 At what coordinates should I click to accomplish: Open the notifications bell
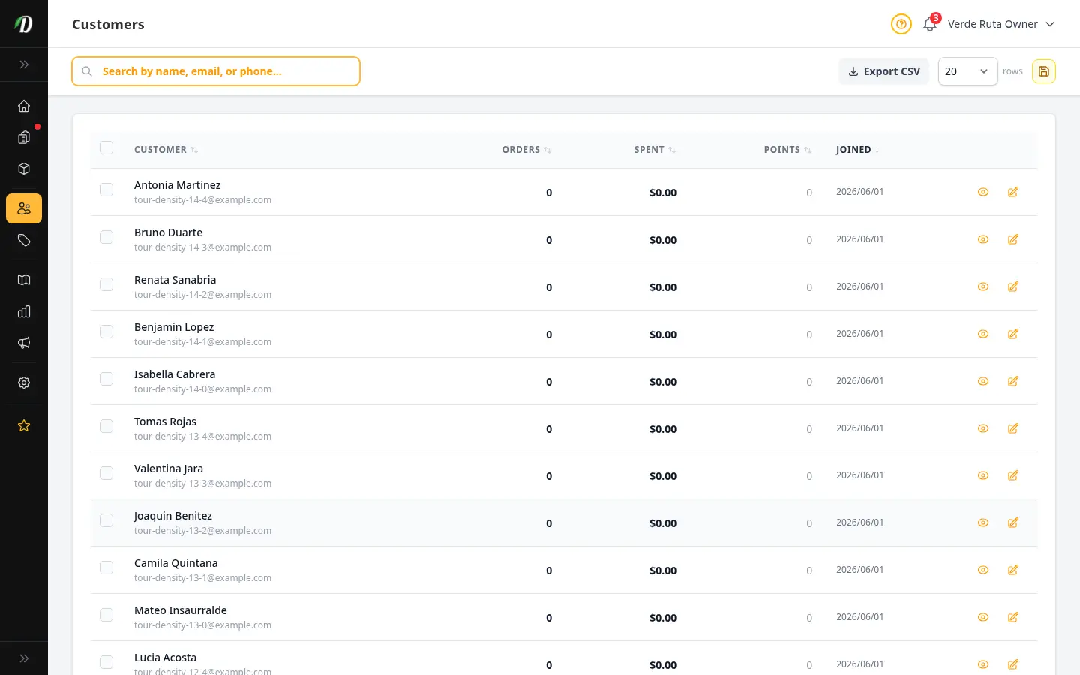coord(930,24)
